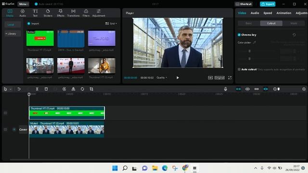Viewport: 308px width, 173px height.
Task: Switch to the Animation properties tab
Action: coord(284,13)
